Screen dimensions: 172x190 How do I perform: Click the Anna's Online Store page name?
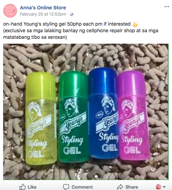point(43,8)
